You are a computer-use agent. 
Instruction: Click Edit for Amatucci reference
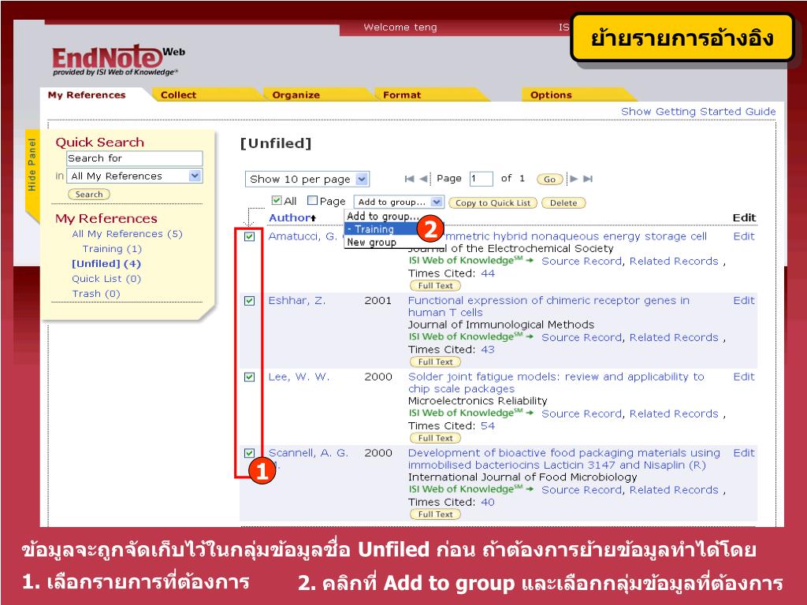click(744, 236)
